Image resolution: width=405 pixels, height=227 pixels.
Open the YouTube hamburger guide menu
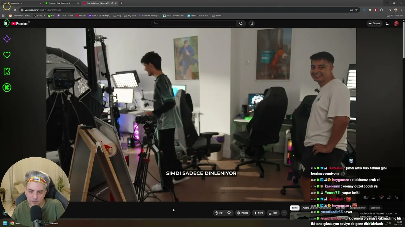[6, 23]
